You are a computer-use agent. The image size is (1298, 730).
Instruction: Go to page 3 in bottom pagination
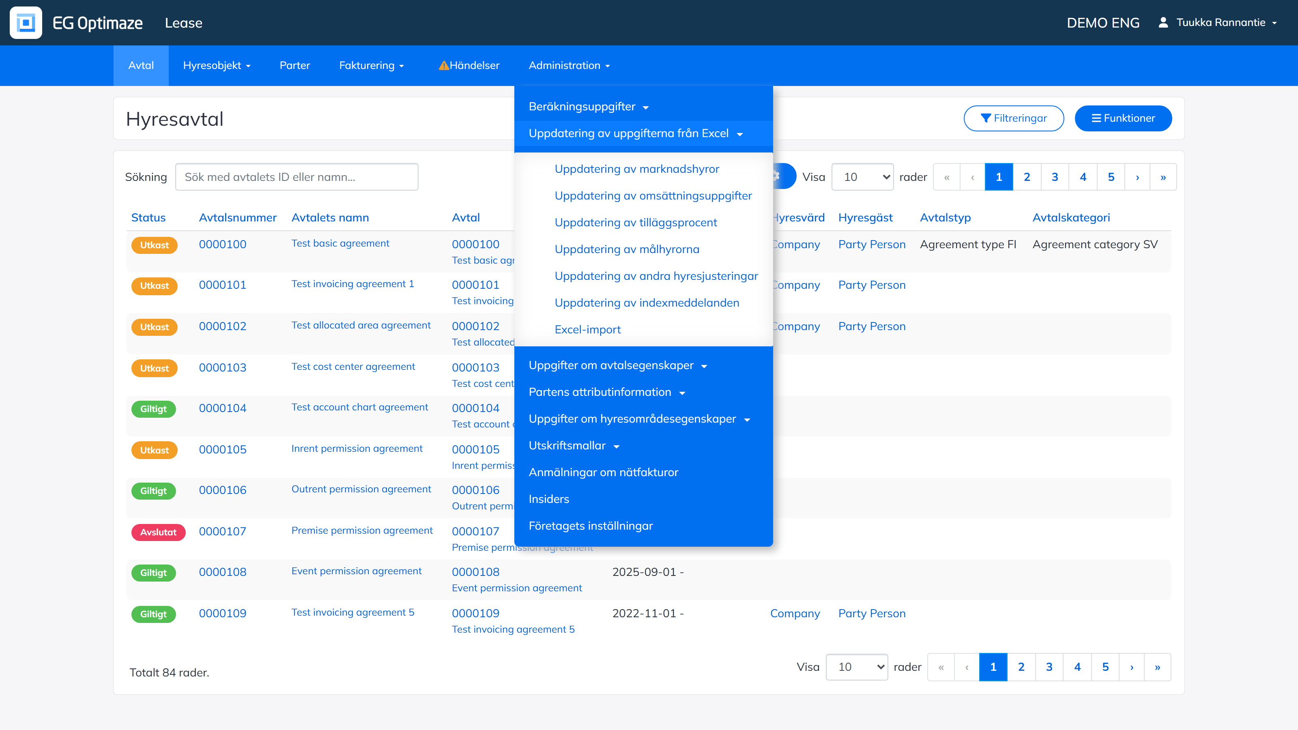point(1049,667)
